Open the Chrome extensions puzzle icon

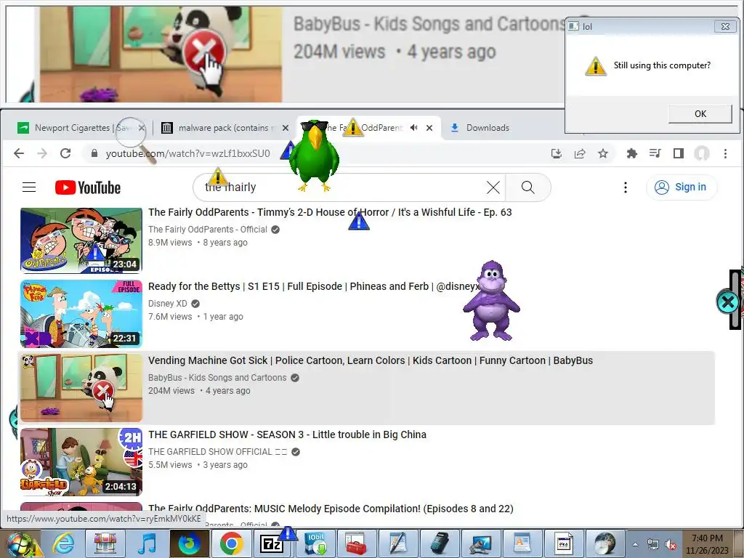click(x=631, y=153)
